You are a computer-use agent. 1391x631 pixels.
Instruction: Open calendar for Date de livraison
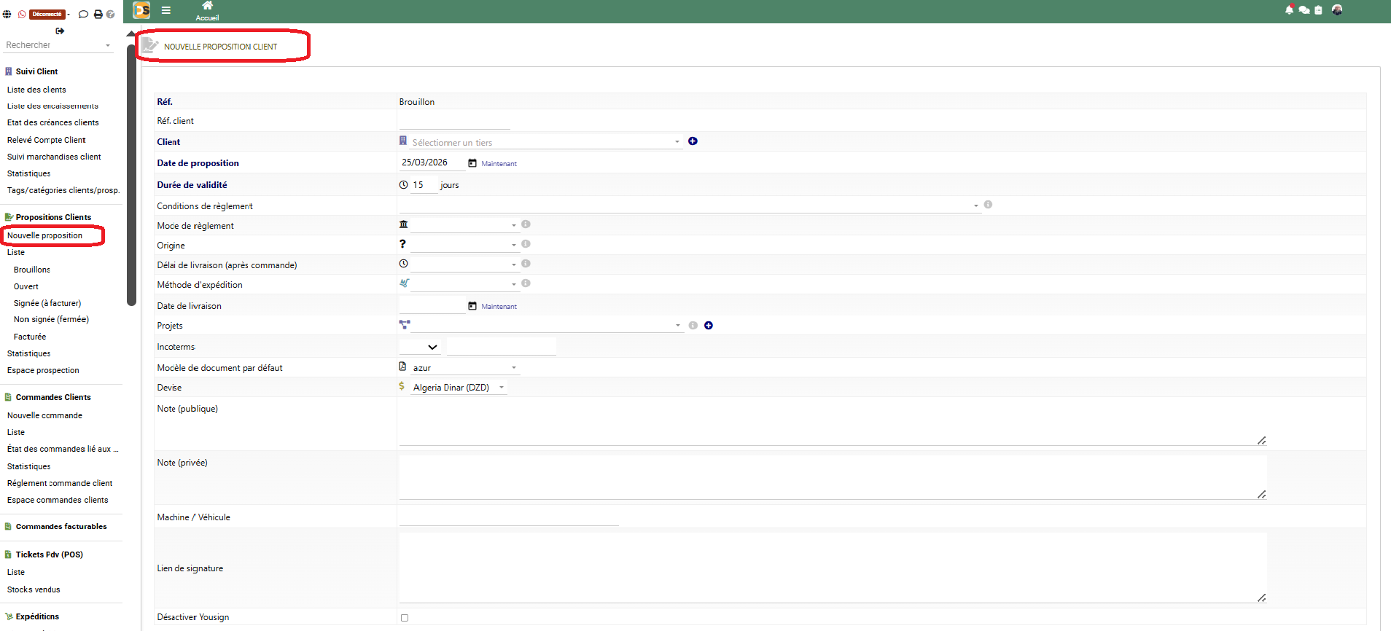(472, 306)
